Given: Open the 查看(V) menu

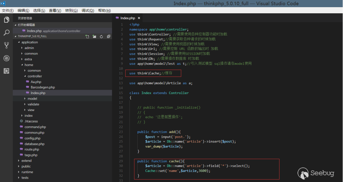Looking at the screenshot, I should pyautogui.click(x=55, y=11).
